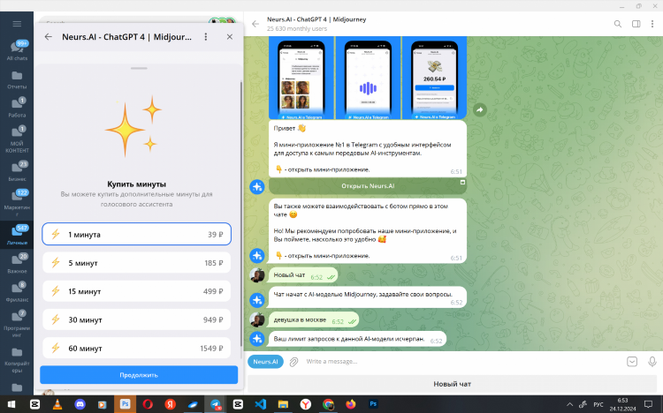Click the Открыть Neurs.AI button

point(368,186)
